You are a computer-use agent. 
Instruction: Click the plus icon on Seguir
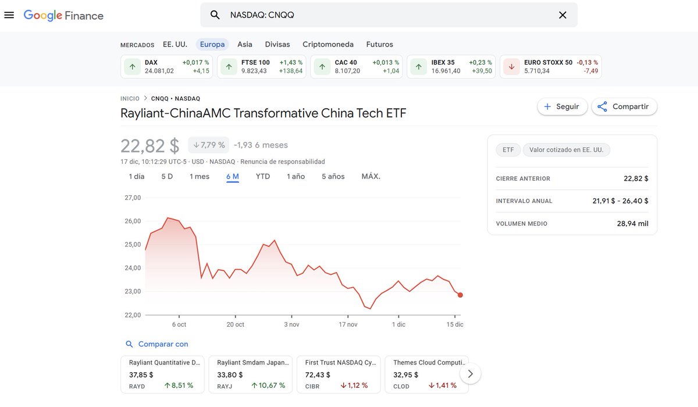(547, 107)
